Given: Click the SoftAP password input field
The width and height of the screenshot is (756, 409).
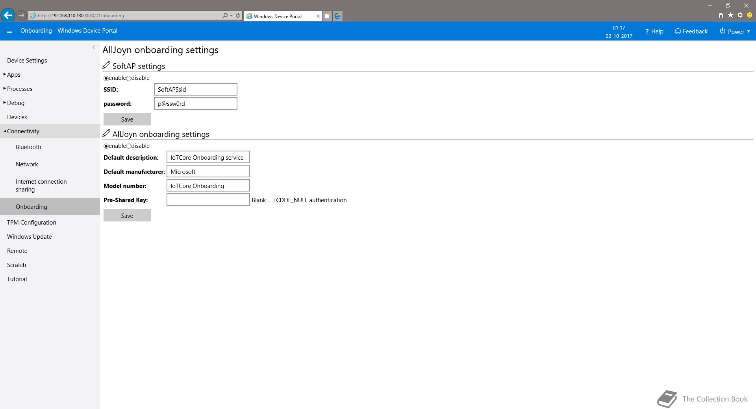Looking at the screenshot, I should click(x=196, y=103).
